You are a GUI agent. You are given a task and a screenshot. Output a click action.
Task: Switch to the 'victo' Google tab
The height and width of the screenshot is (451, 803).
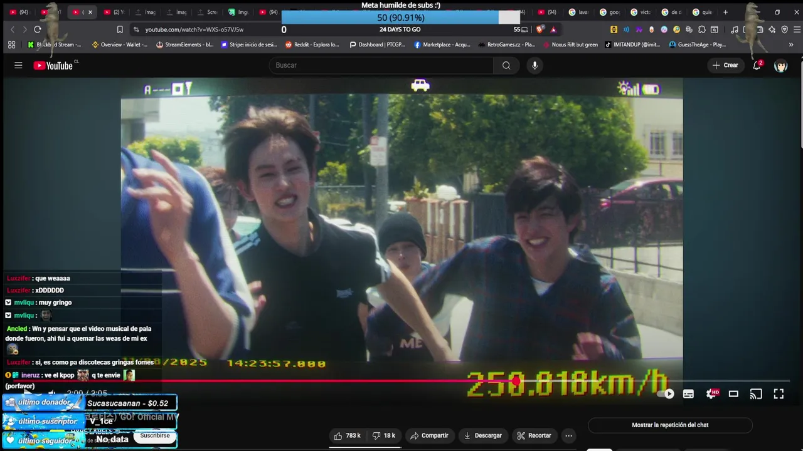click(x=641, y=12)
